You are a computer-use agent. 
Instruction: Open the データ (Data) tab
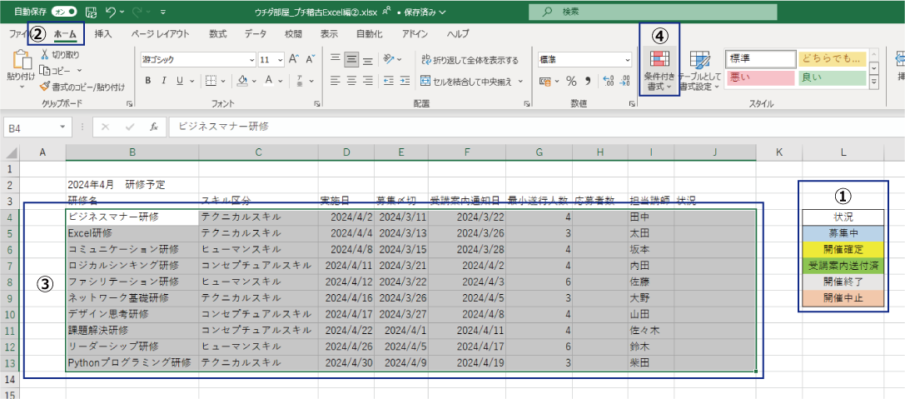[256, 34]
